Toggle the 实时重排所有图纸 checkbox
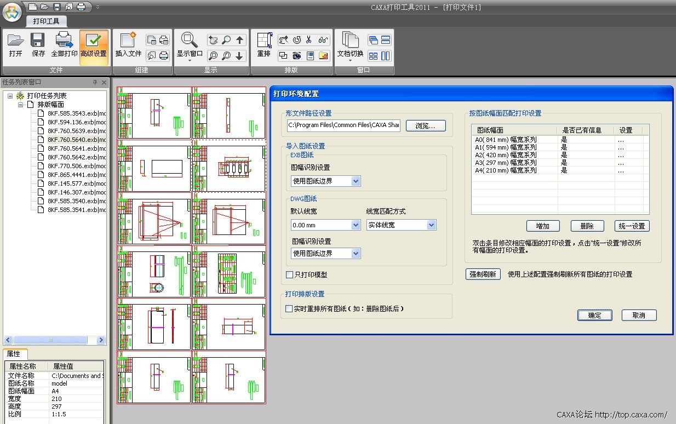676x424 pixels. (290, 309)
